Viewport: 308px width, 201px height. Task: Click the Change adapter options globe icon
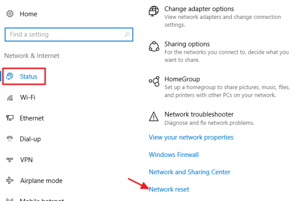click(154, 11)
